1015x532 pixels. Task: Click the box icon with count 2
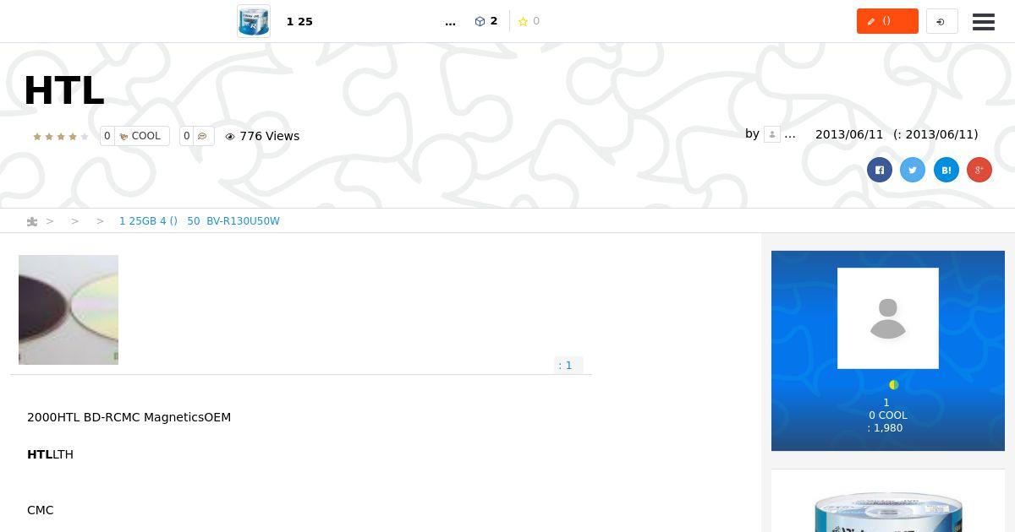click(x=486, y=21)
